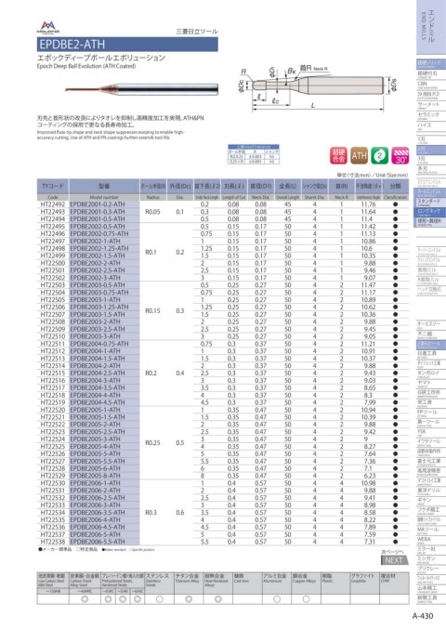Click model EPDBE2006-5.5-ATH
This screenshot has width=446, height=629.
(x=98, y=542)
